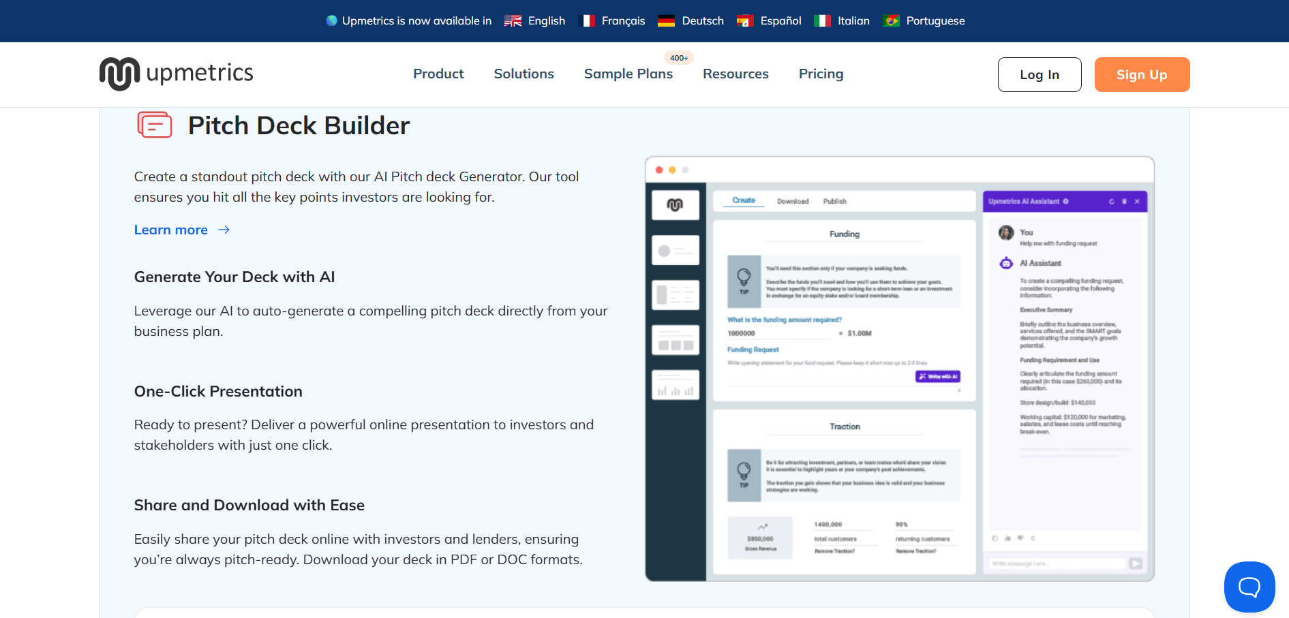Open the live chat bubble icon
Viewport: 1289px width, 618px height.
1249,587
